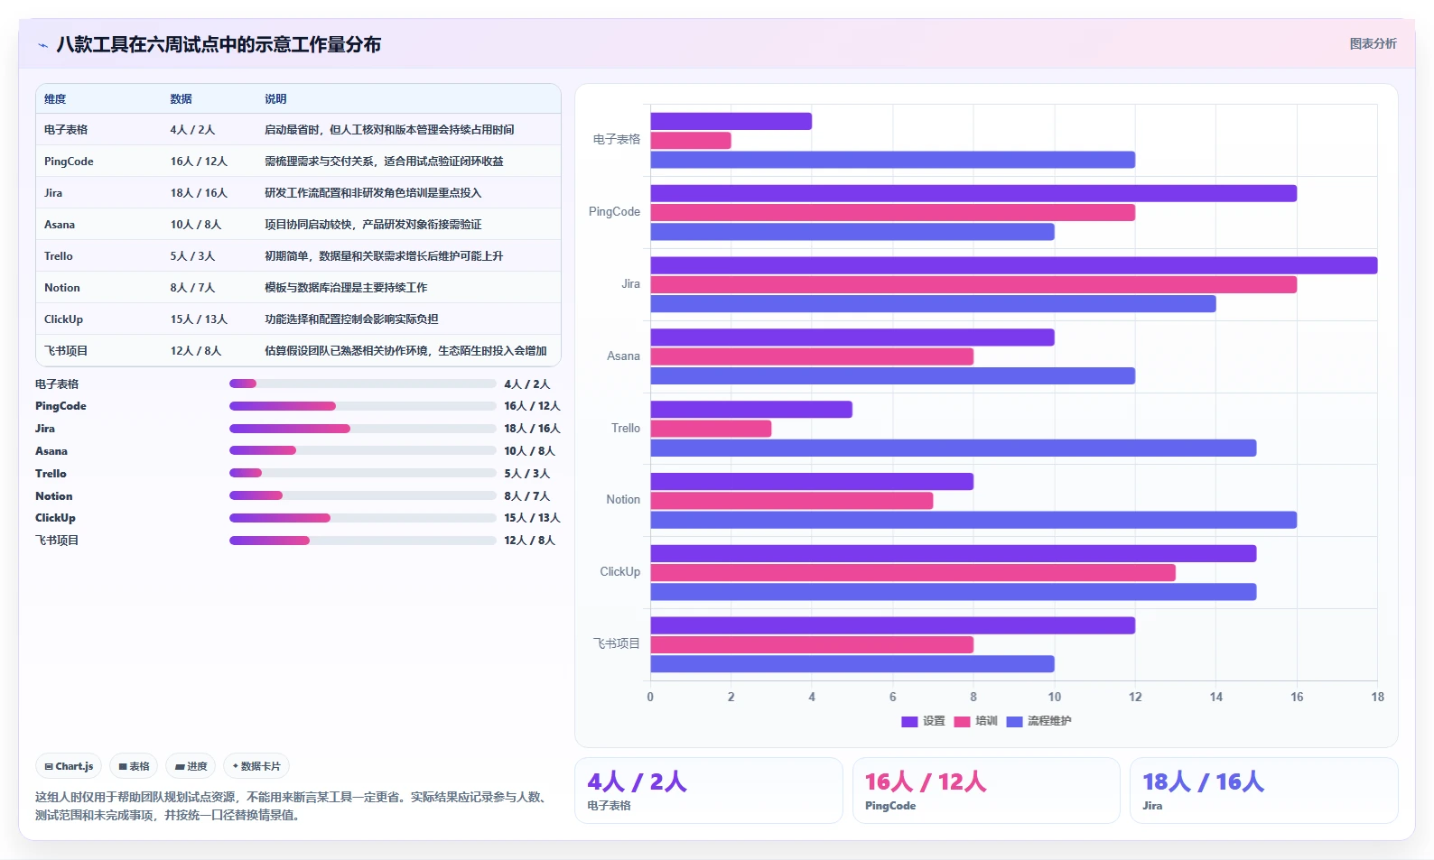
Task: Click the ClickUp 培训 pink bar in chart
Action: pos(913,573)
